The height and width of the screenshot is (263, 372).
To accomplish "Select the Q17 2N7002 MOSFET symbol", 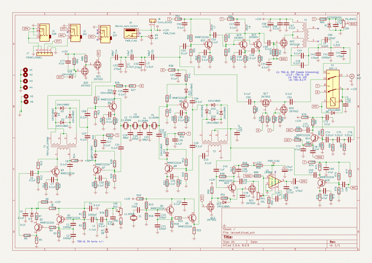I will [x=267, y=103].
